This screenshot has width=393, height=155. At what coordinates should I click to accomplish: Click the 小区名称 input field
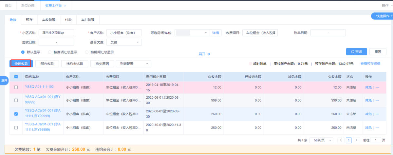click(x=56, y=33)
